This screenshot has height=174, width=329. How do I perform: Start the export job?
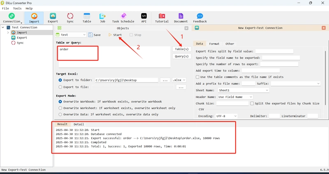point(115,35)
